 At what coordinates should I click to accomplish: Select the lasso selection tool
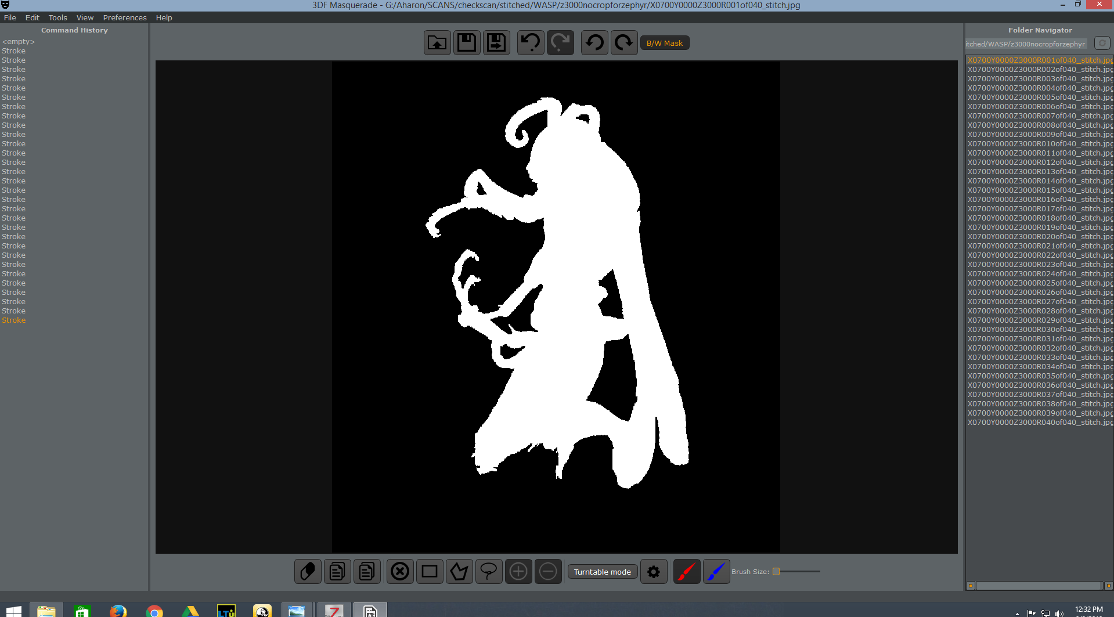tap(489, 572)
